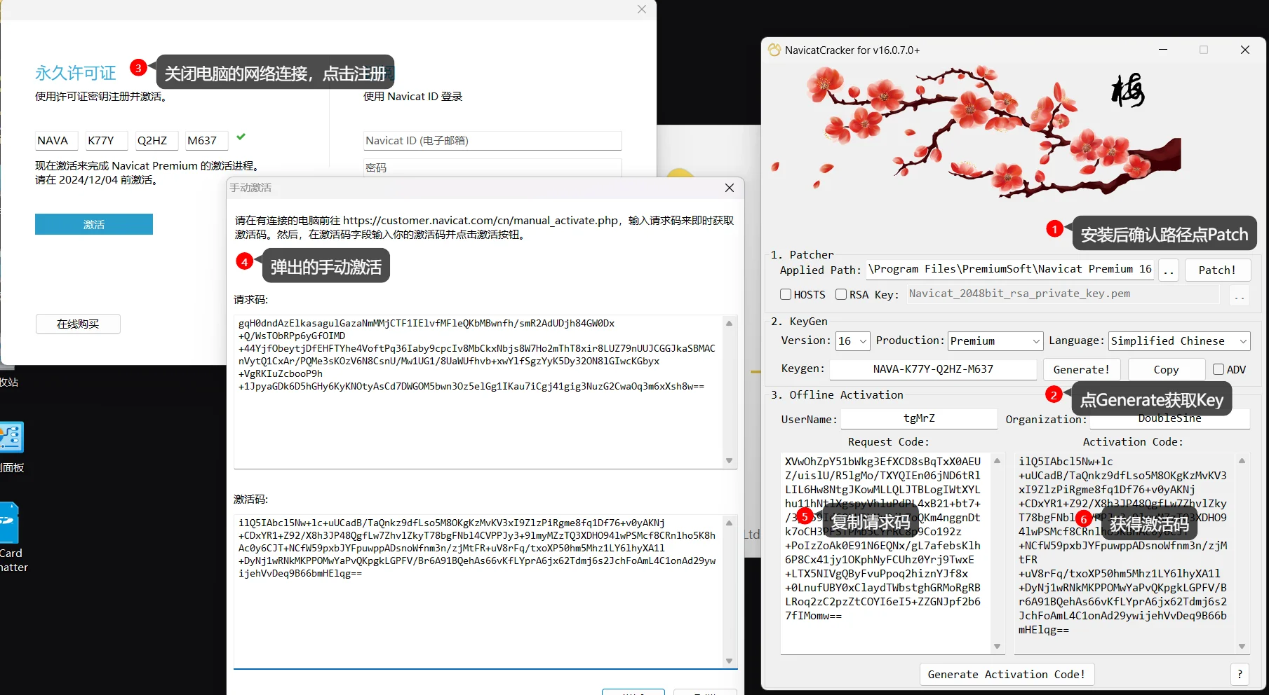Edit the M637 license key box

point(207,140)
